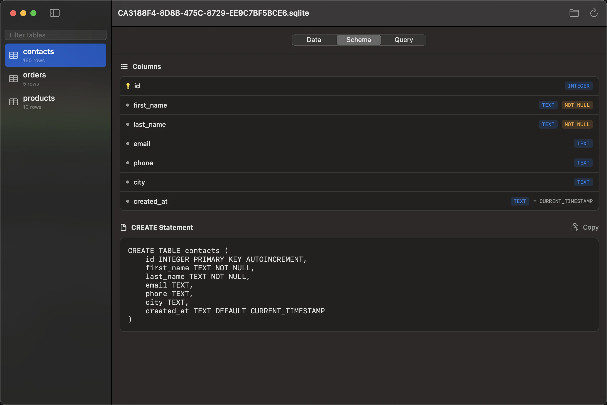Select the Schema tab
Screen dimensions: 607x405
(x=358, y=40)
